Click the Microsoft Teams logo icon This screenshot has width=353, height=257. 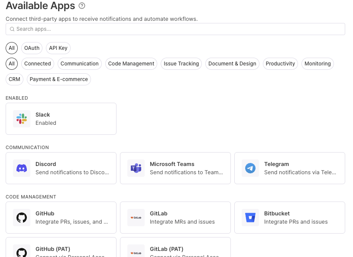coord(136,168)
